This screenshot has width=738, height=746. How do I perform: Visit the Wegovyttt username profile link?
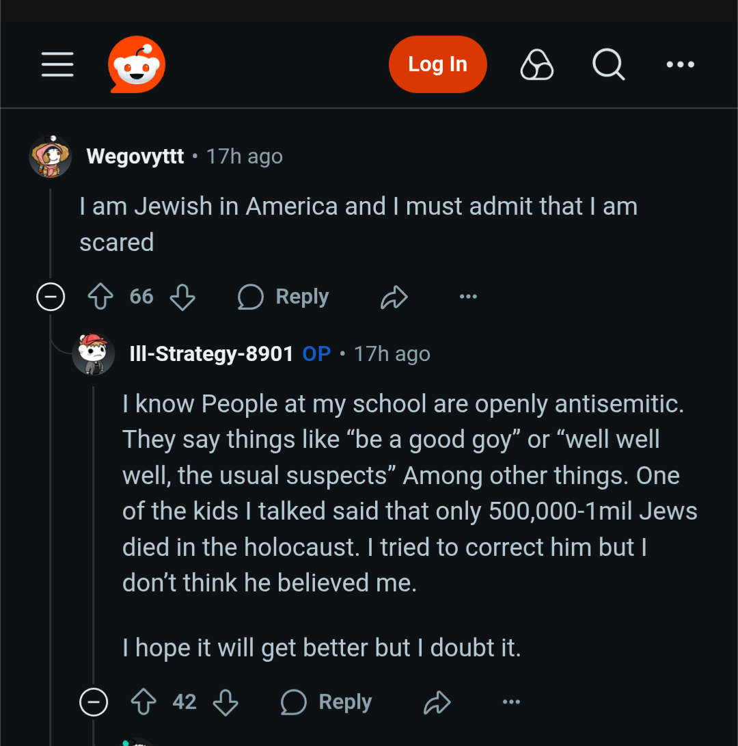click(x=135, y=157)
